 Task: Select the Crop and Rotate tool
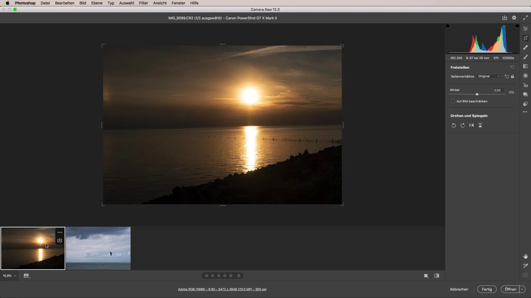click(x=525, y=38)
